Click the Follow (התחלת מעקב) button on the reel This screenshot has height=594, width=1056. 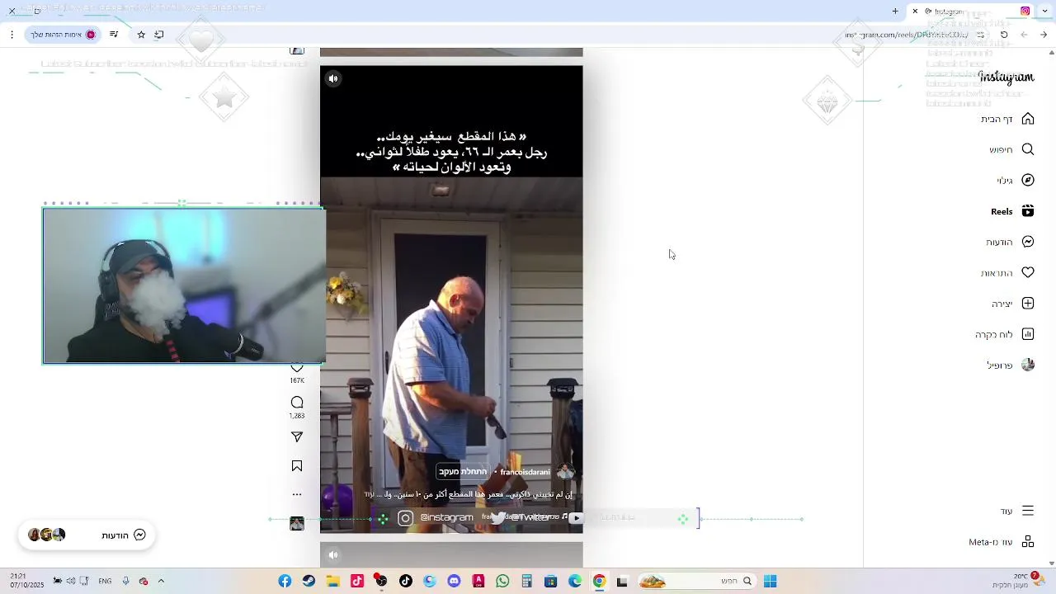point(463,471)
